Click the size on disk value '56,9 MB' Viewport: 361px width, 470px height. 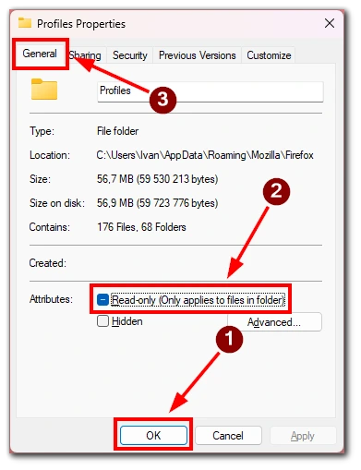pyautogui.click(x=115, y=203)
